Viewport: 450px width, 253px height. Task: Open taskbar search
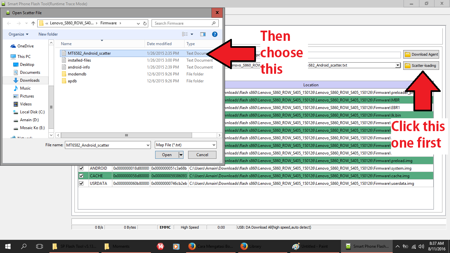pos(24,246)
